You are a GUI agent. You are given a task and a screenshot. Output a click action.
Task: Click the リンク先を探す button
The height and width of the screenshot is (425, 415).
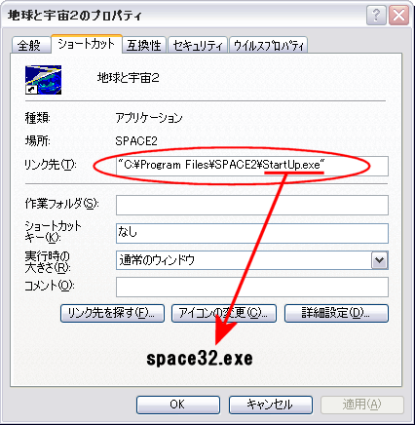click(112, 313)
